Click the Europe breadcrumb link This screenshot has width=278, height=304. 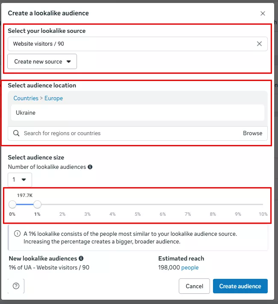pos(53,98)
